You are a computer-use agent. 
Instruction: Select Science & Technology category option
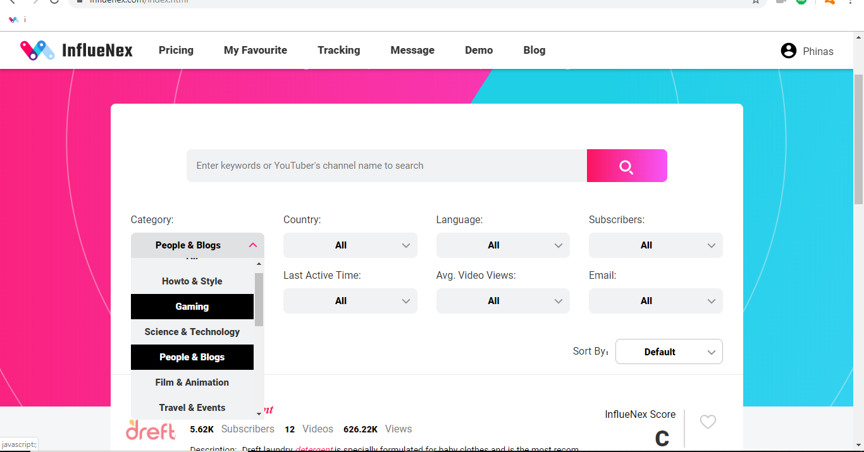(x=192, y=332)
